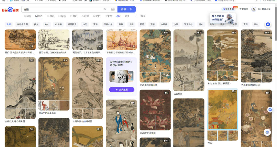Click the round blue icon beside the chips

[268, 24]
